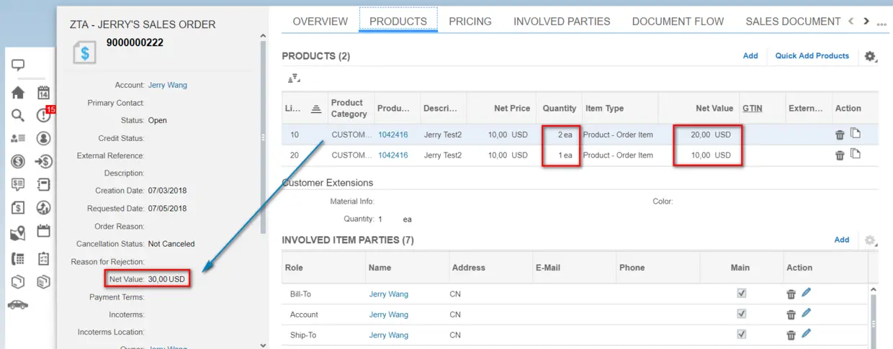This screenshot has height=349, width=893.
Task: Toggle Main checkbox for Ship-To row
Action: click(741, 335)
